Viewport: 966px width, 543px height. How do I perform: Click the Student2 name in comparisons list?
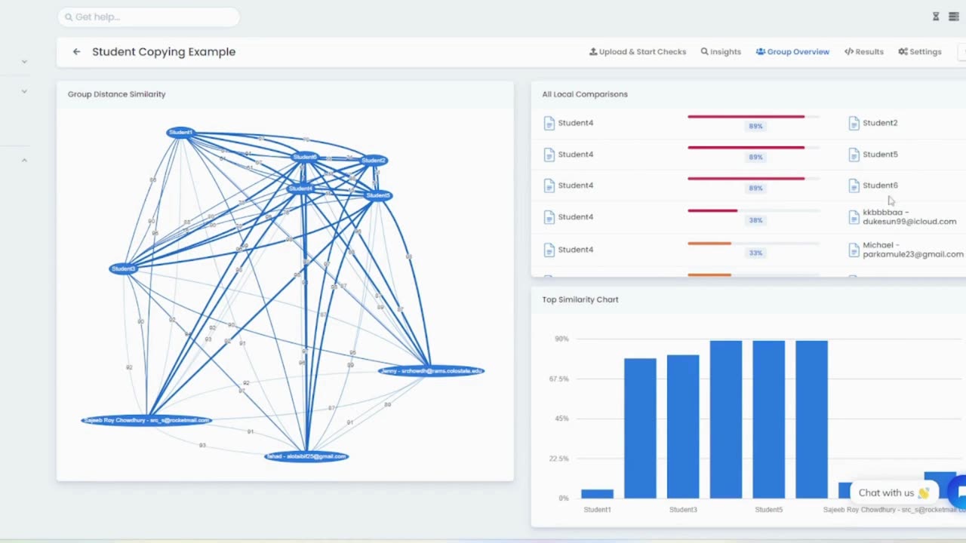[880, 123]
